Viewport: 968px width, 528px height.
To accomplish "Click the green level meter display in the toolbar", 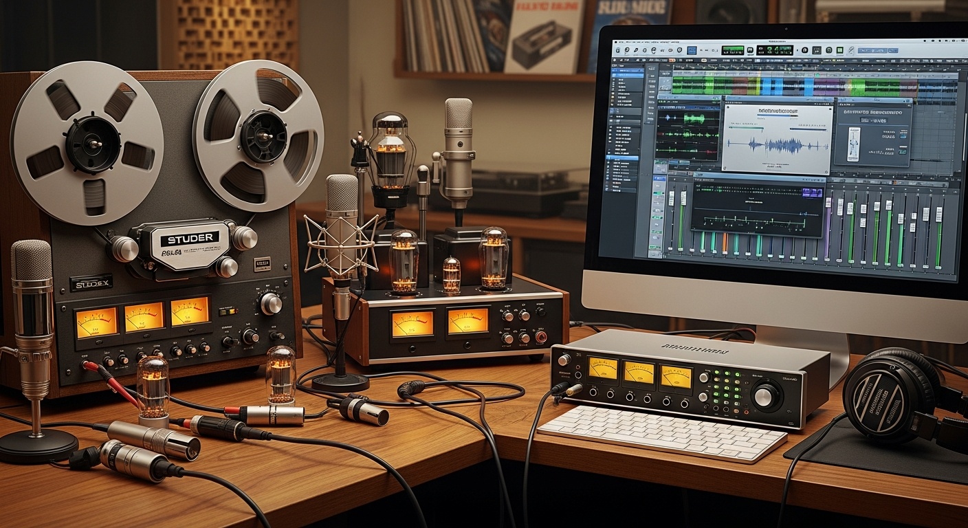I will [x=733, y=50].
